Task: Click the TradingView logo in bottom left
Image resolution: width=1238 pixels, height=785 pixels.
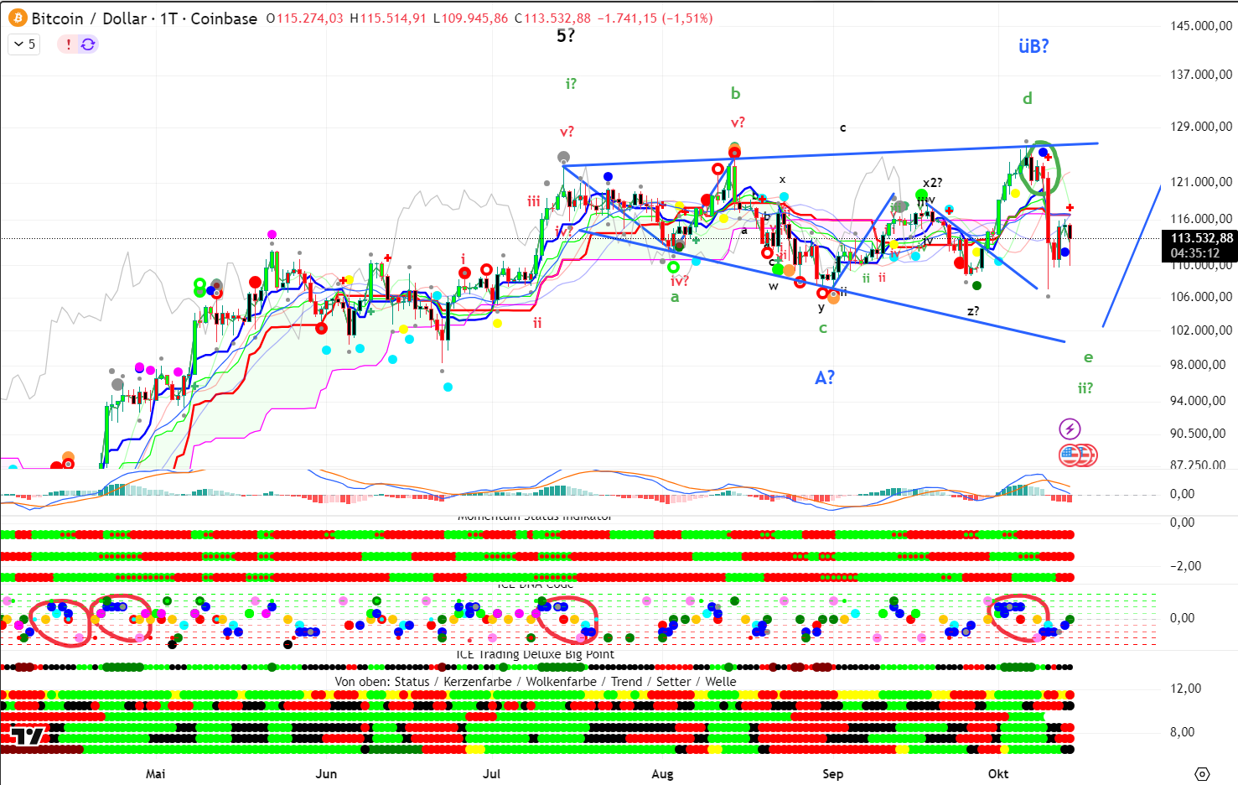Action: [x=27, y=736]
